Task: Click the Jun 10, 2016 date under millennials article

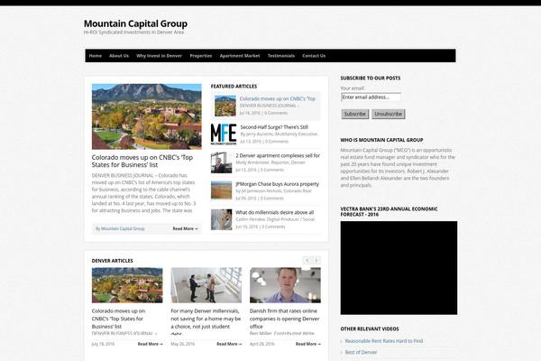Action: point(247,227)
